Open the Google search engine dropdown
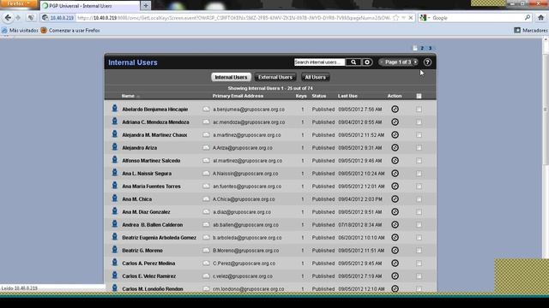Screen dimensions: 549x308 pos(425,18)
